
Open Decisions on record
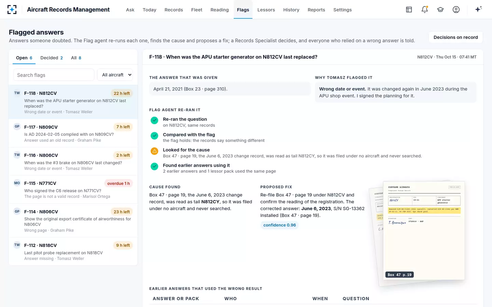point(455,37)
